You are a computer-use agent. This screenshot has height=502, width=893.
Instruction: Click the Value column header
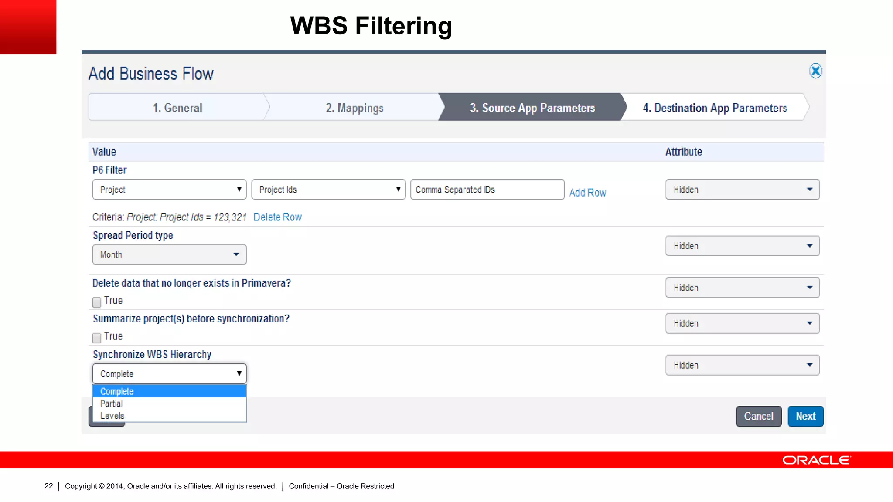(104, 152)
